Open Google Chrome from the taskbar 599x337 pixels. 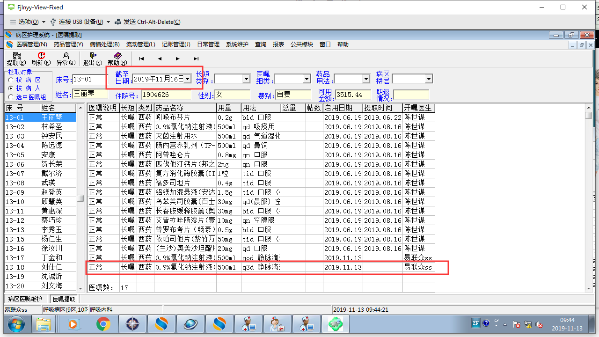pyautogui.click(x=103, y=324)
